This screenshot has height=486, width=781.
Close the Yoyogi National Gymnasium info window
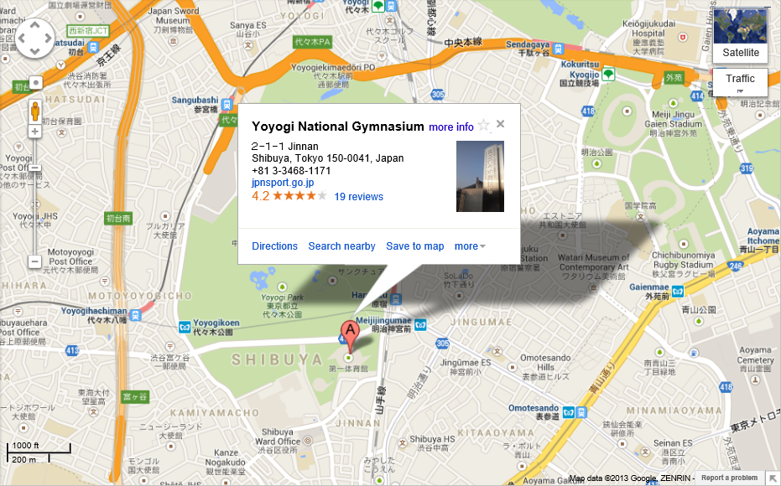tap(501, 124)
